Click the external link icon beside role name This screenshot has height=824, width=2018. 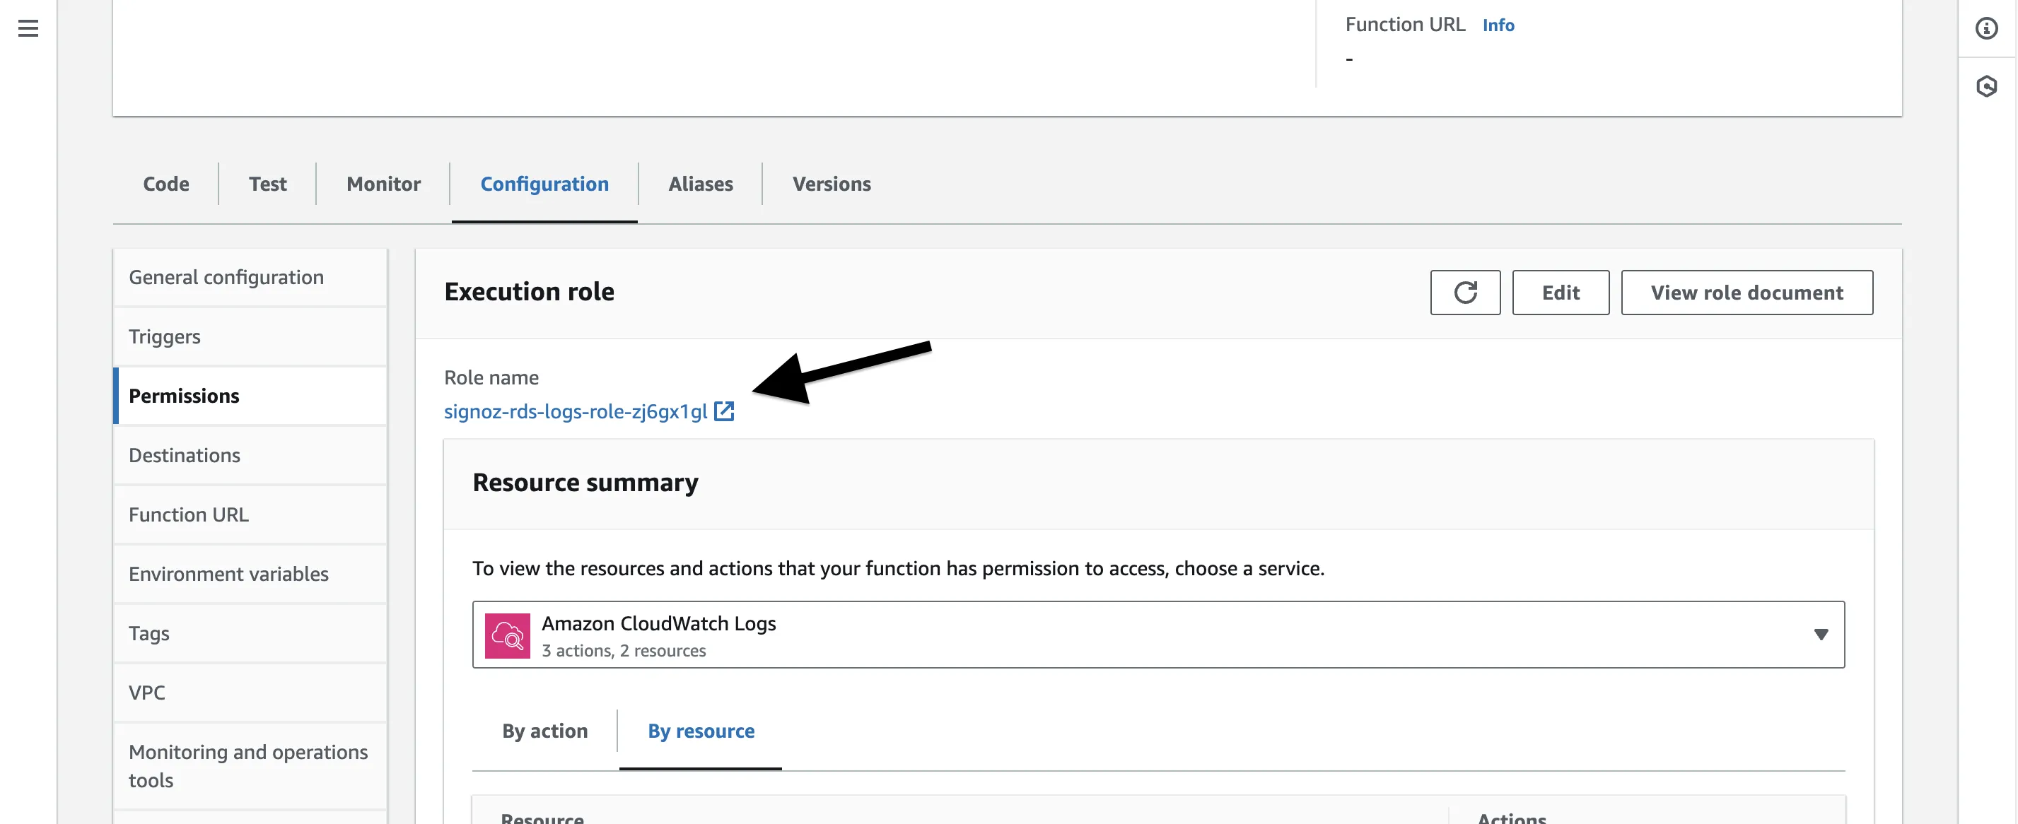click(x=724, y=411)
